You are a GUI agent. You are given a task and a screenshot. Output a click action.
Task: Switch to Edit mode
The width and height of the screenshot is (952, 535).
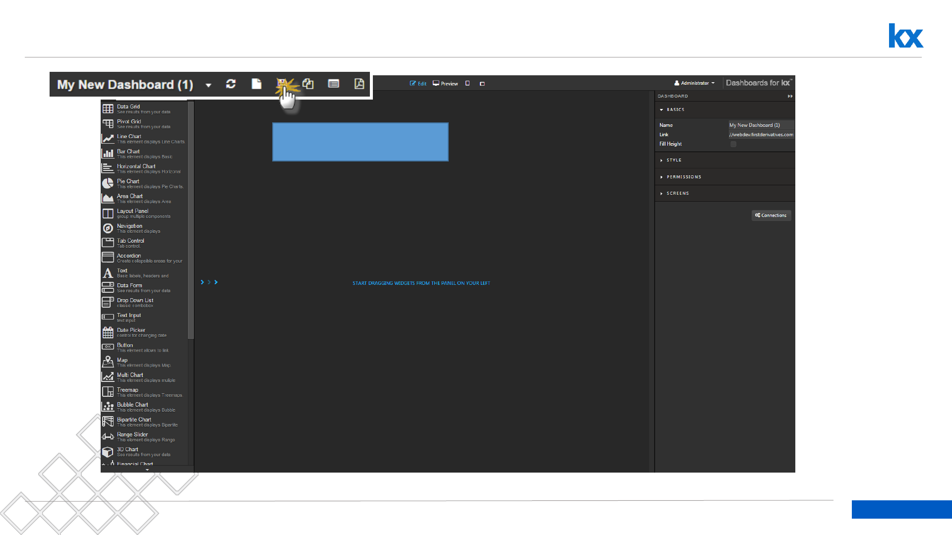[x=418, y=84]
